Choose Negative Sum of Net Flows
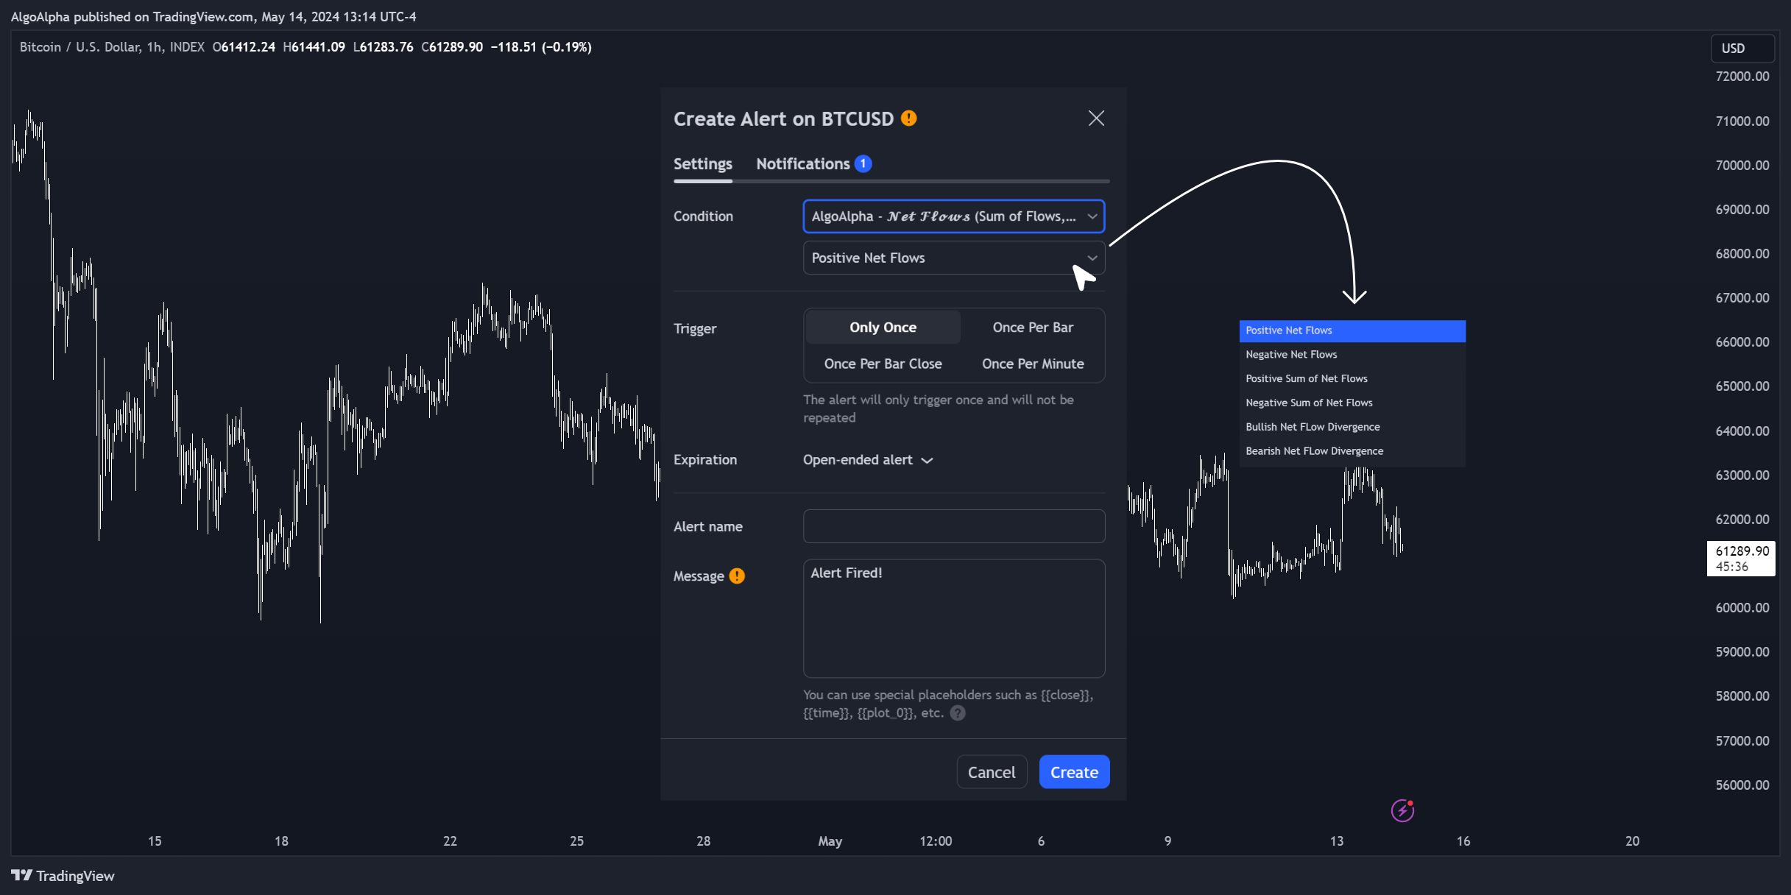 point(1352,403)
